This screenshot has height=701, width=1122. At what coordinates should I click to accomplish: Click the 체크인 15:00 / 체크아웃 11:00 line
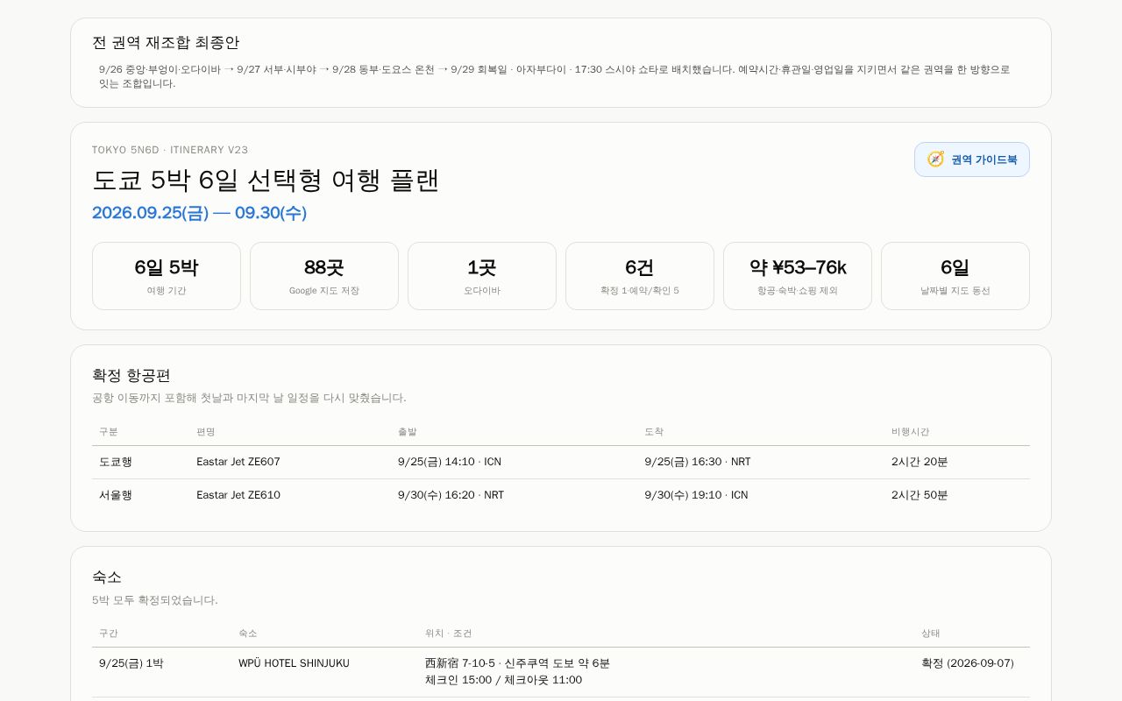(x=503, y=680)
